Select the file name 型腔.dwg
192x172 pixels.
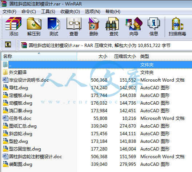[19, 141]
